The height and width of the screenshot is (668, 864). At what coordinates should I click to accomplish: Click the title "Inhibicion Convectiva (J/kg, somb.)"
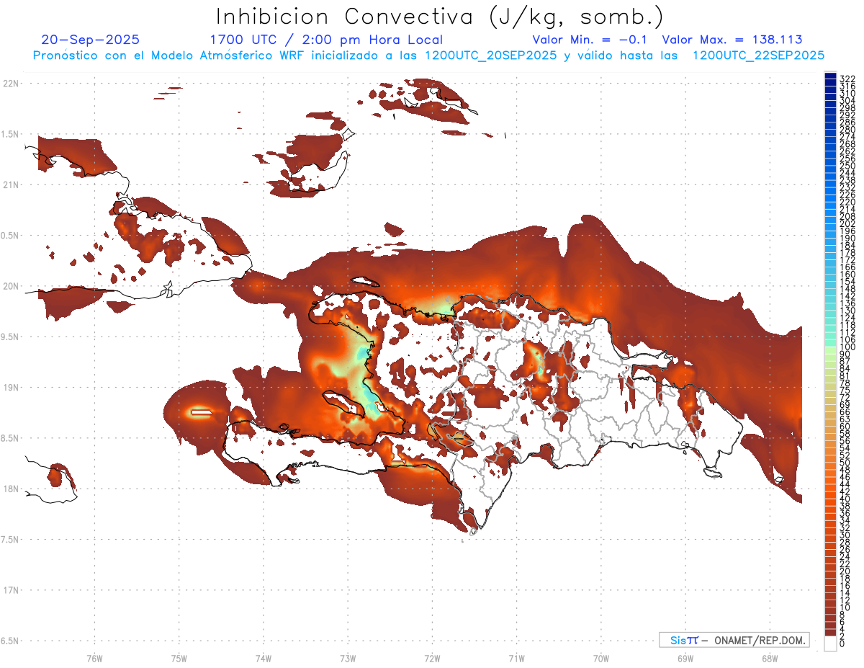[x=439, y=17]
